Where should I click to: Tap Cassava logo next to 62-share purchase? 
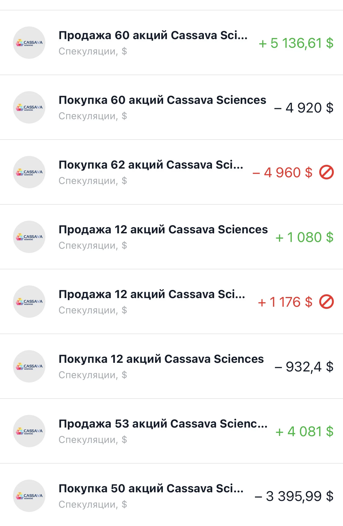tap(29, 172)
